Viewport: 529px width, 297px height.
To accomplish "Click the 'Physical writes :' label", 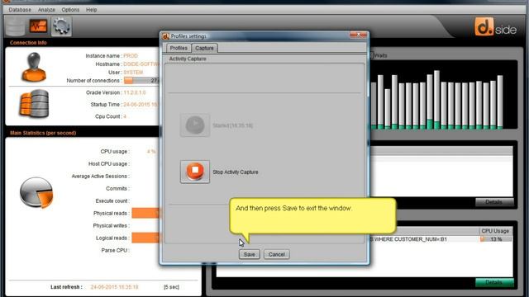I will pyautogui.click(x=112, y=225).
